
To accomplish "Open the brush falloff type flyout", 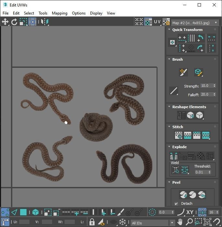I will (x=174, y=91).
